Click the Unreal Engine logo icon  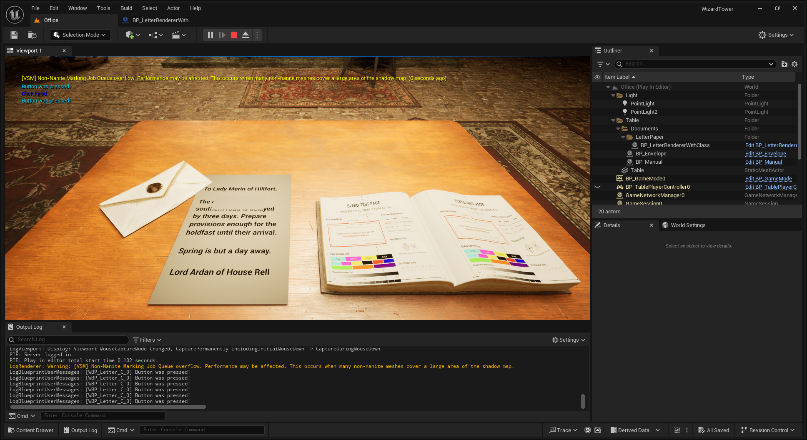tap(15, 15)
